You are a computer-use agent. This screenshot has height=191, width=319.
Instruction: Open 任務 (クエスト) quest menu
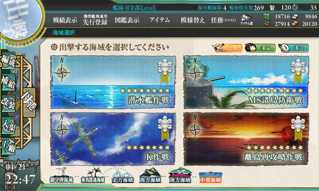223,20
